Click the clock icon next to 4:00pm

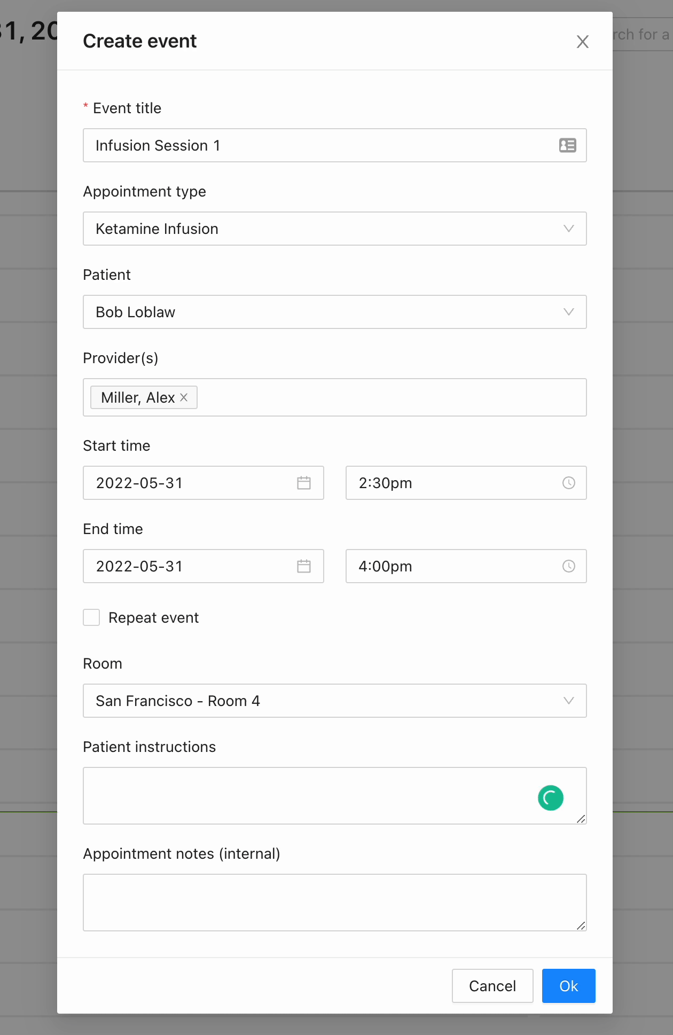(x=569, y=566)
